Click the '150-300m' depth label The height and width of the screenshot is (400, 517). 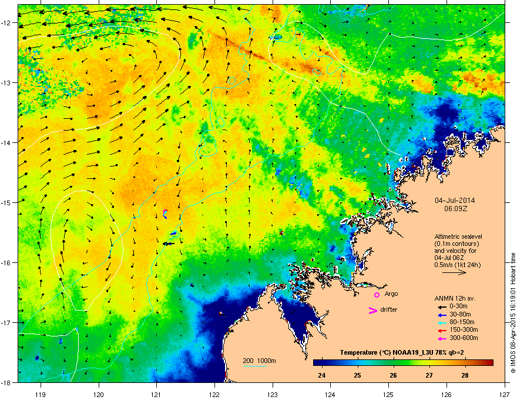464,329
